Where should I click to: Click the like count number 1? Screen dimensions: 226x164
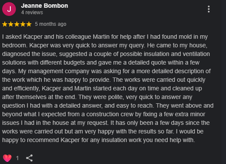pos(17,158)
